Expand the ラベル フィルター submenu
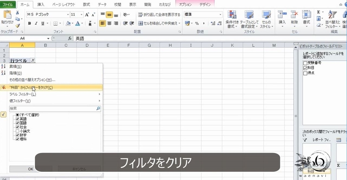 point(52,94)
